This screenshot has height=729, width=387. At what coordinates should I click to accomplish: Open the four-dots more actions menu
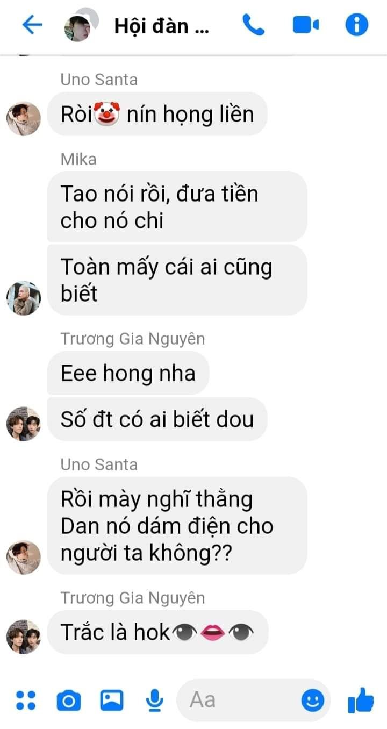click(x=25, y=700)
